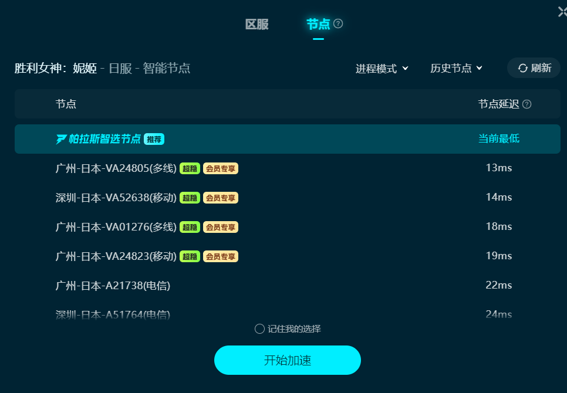Image resolution: width=567 pixels, height=393 pixels.
Task: Enable the 记住我的选择 radio option
Action: pos(259,328)
